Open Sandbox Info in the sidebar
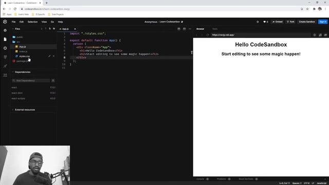Image resolution: width=329 pixels, height=185 pixels. click(x=5, y=30)
